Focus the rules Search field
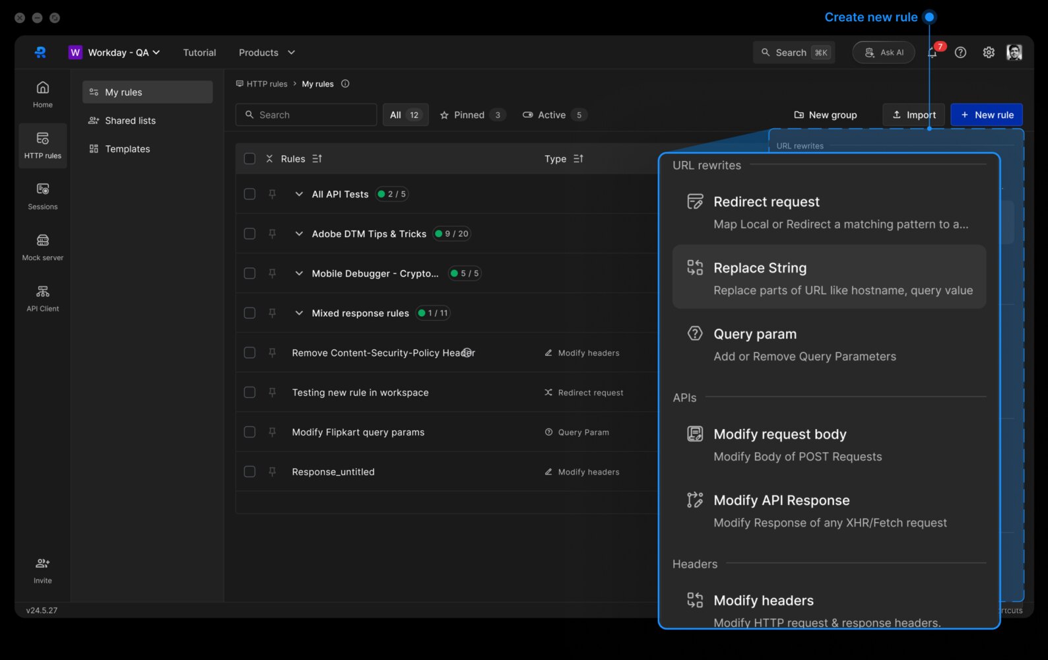The image size is (1048, 660). (306, 115)
